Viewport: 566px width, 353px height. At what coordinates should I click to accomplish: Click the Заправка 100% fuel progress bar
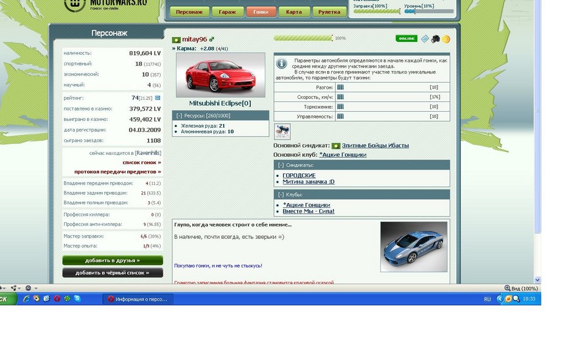tap(377, 12)
